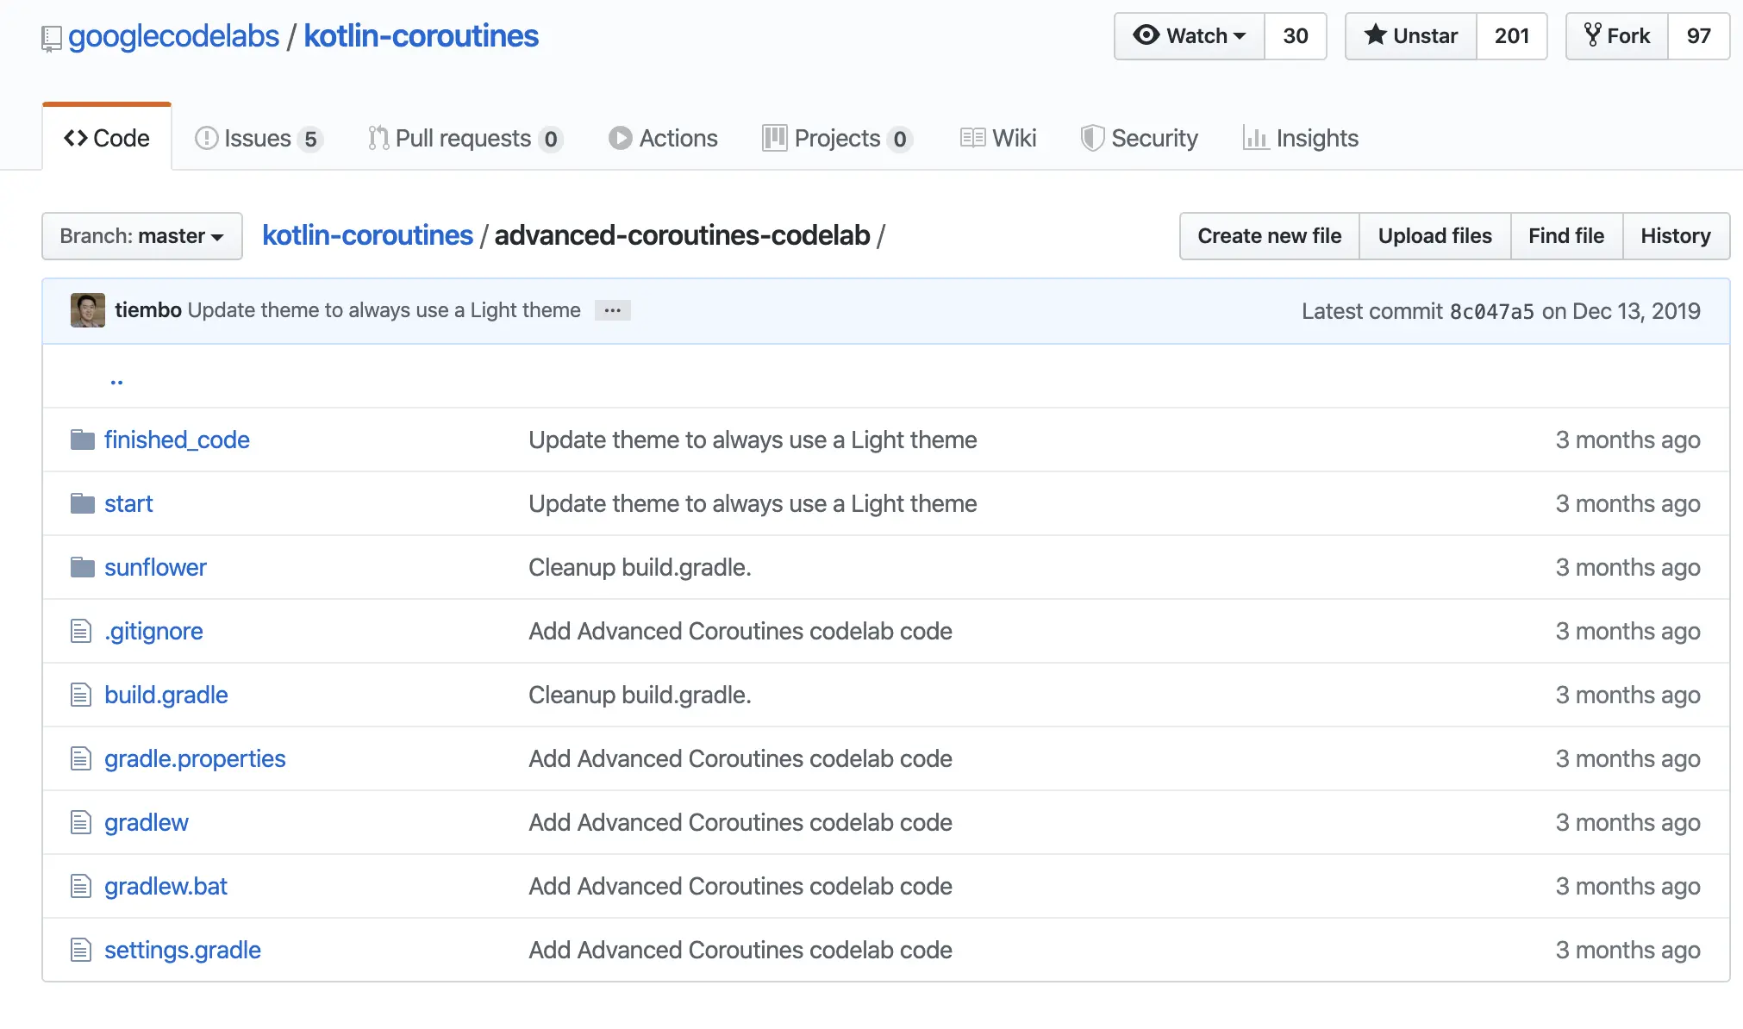Click the Wiki book icon
Screen dimensions: 1743x1029
pyautogui.click(x=972, y=138)
